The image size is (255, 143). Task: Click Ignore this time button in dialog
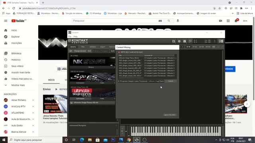170,115
